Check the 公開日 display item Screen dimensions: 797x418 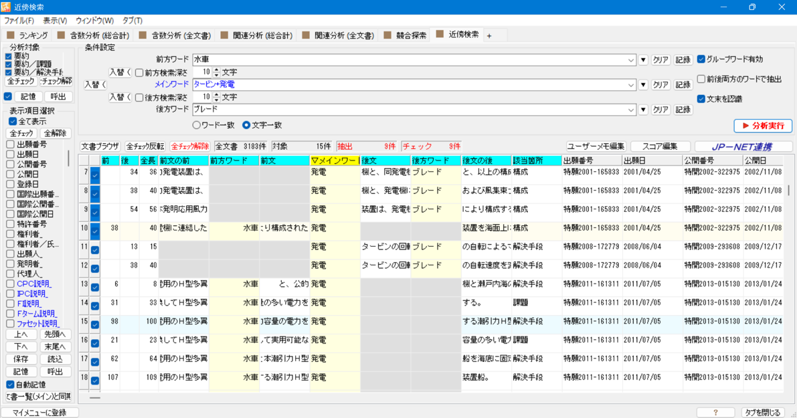tap(10, 174)
